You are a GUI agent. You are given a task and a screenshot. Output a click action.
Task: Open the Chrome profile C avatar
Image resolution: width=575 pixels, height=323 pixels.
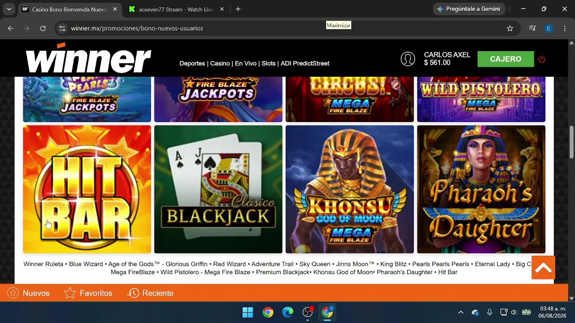pyautogui.click(x=548, y=28)
